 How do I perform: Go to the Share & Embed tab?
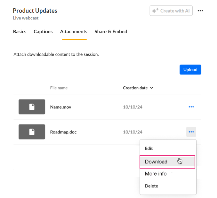(111, 32)
